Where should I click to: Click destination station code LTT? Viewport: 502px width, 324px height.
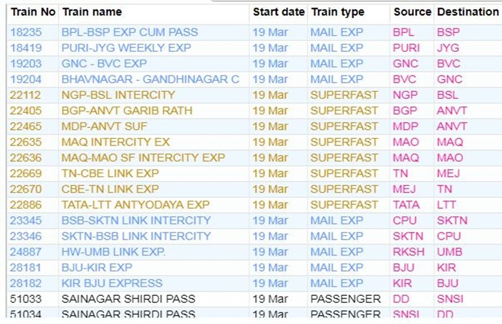446,205
